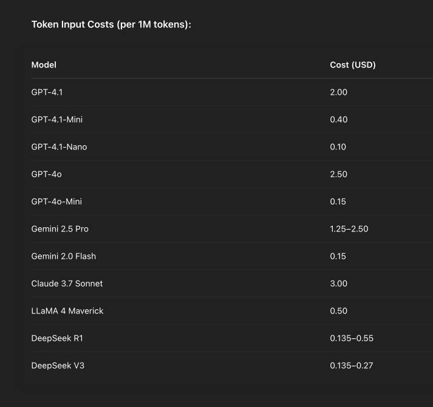Select the 1.25–2.50 cost range
Screen dimensions: 433x407
coord(349,229)
